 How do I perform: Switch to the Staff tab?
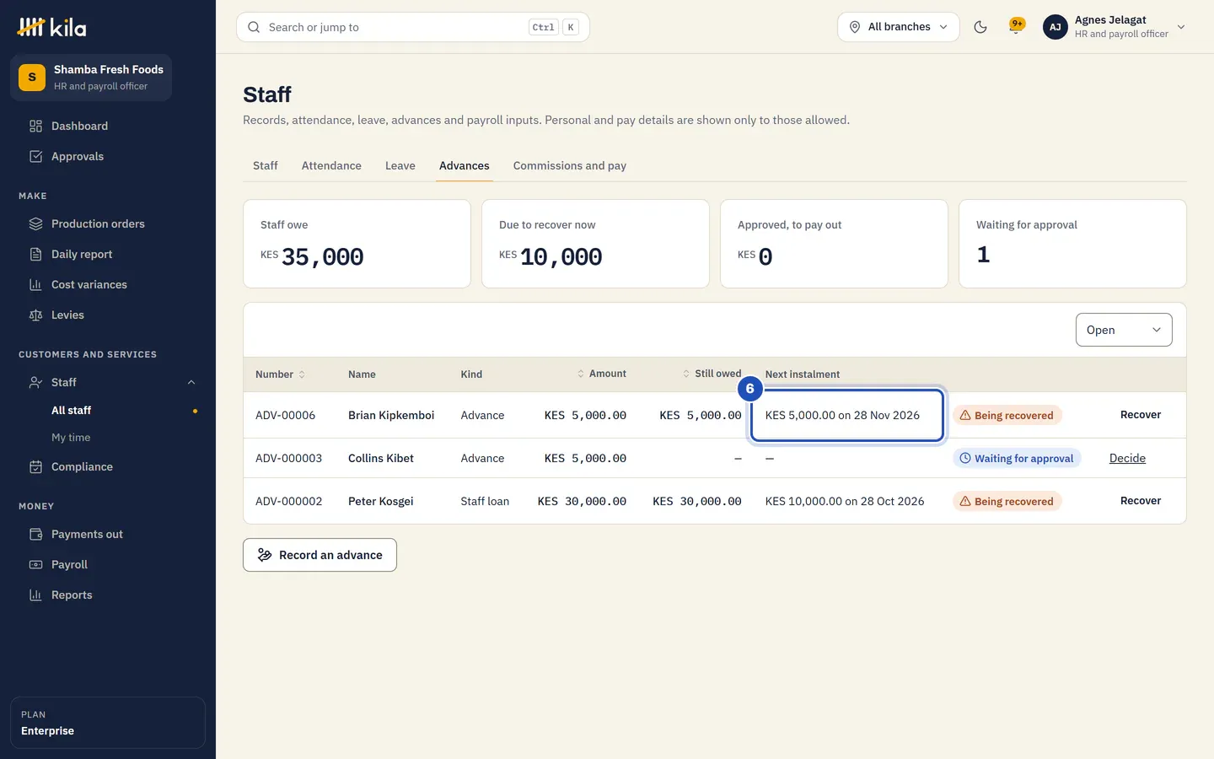[266, 165]
